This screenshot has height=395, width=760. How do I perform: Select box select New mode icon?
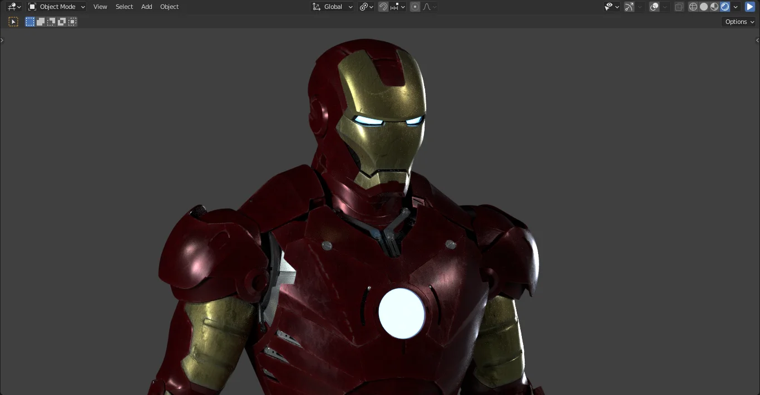(29, 22)
